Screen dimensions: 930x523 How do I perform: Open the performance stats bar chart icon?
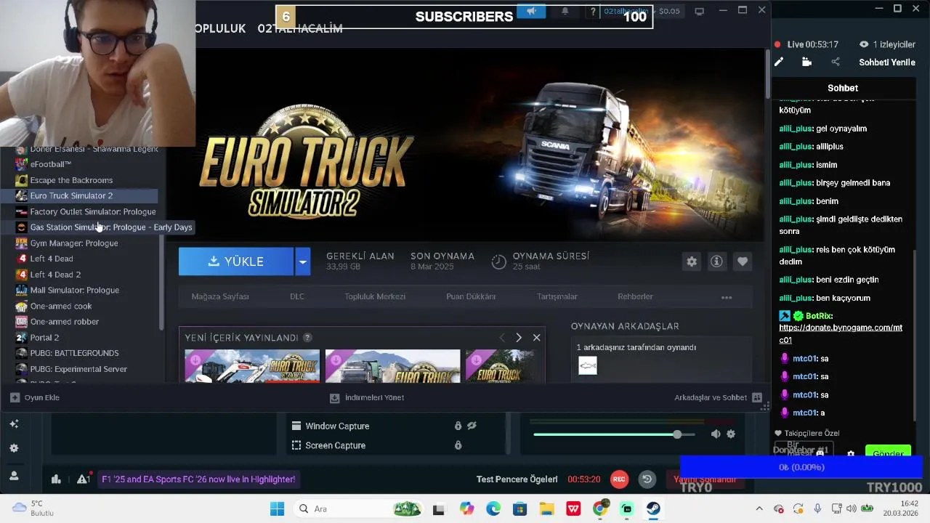tap(56, 479)
